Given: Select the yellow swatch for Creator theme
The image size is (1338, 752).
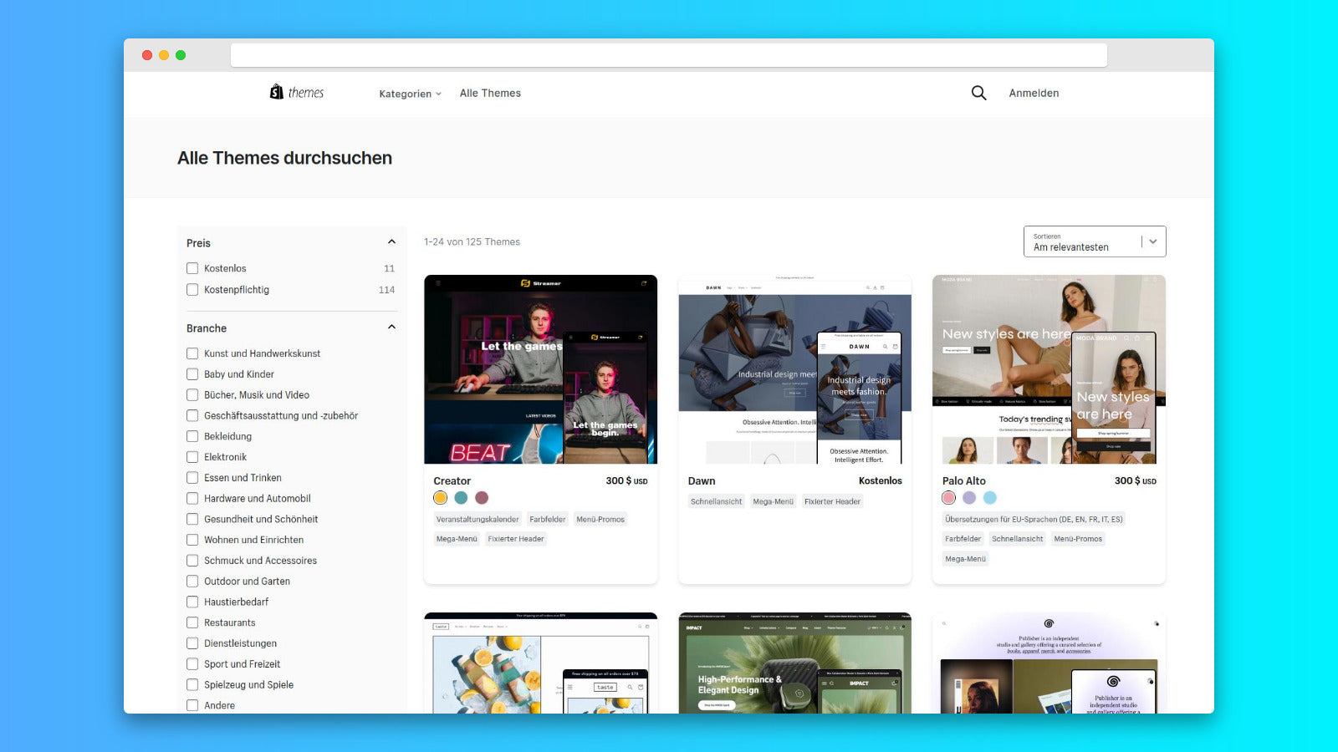Looking at the screenshot, I should pos(441,498).
